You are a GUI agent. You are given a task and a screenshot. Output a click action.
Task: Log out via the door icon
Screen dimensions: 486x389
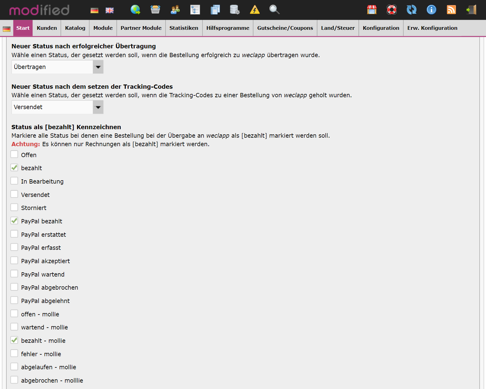coord(471,10)
